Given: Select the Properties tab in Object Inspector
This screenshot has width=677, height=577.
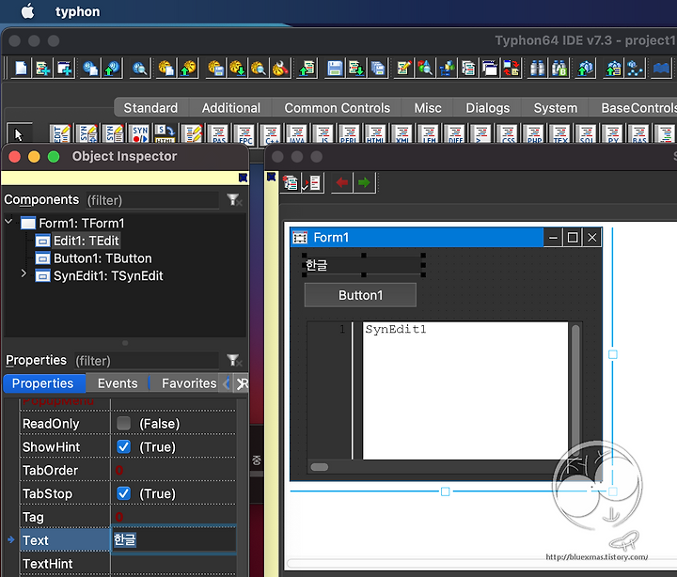Looking at the screenshot, I should (42, 383).
